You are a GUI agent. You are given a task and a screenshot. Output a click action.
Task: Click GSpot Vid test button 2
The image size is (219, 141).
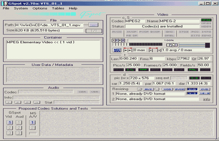pyautogui.click(x=10, y=128)
